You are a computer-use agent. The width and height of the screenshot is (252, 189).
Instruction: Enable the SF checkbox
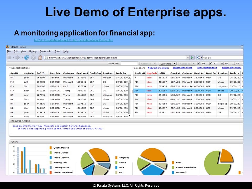pyautogui.click(x=233, y=64)
